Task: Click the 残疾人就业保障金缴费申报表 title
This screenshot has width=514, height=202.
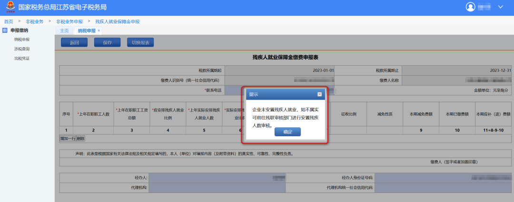Action: [286, 57]
